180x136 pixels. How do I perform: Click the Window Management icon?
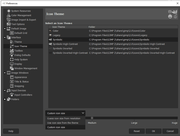(12, 68)
